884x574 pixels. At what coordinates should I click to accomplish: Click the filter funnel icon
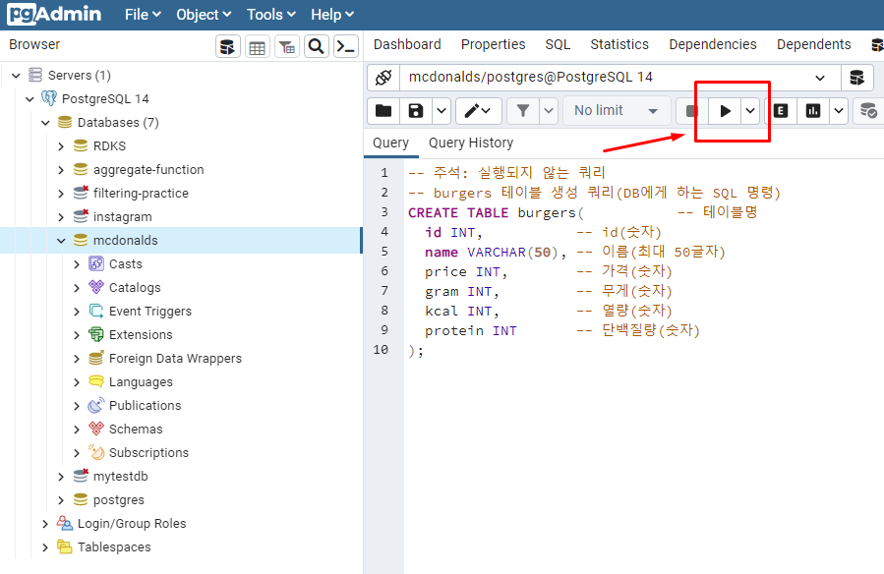(523, 110)
